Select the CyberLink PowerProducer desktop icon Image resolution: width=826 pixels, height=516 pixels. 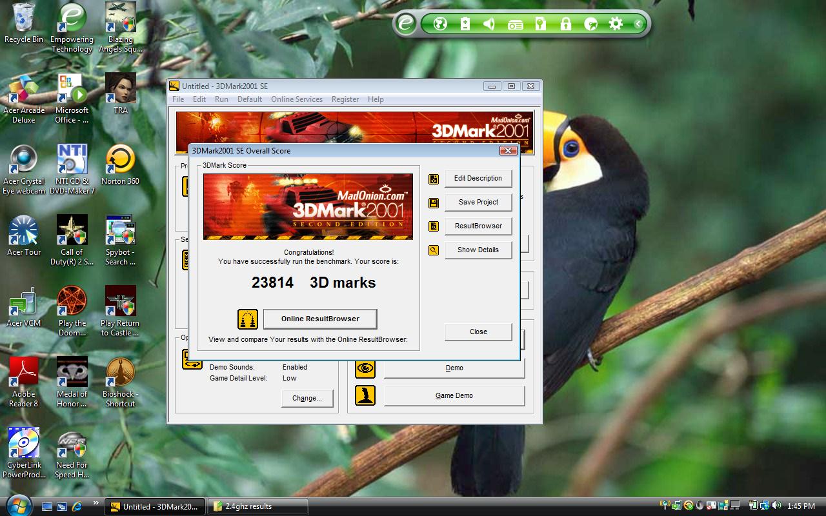point(24,453)
